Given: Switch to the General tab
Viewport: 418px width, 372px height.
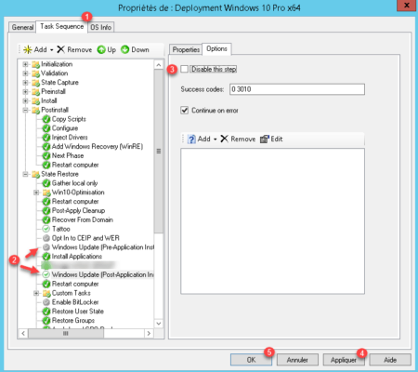Looking at the screenshot, I should pyautogui.click(x=22, y=27).
